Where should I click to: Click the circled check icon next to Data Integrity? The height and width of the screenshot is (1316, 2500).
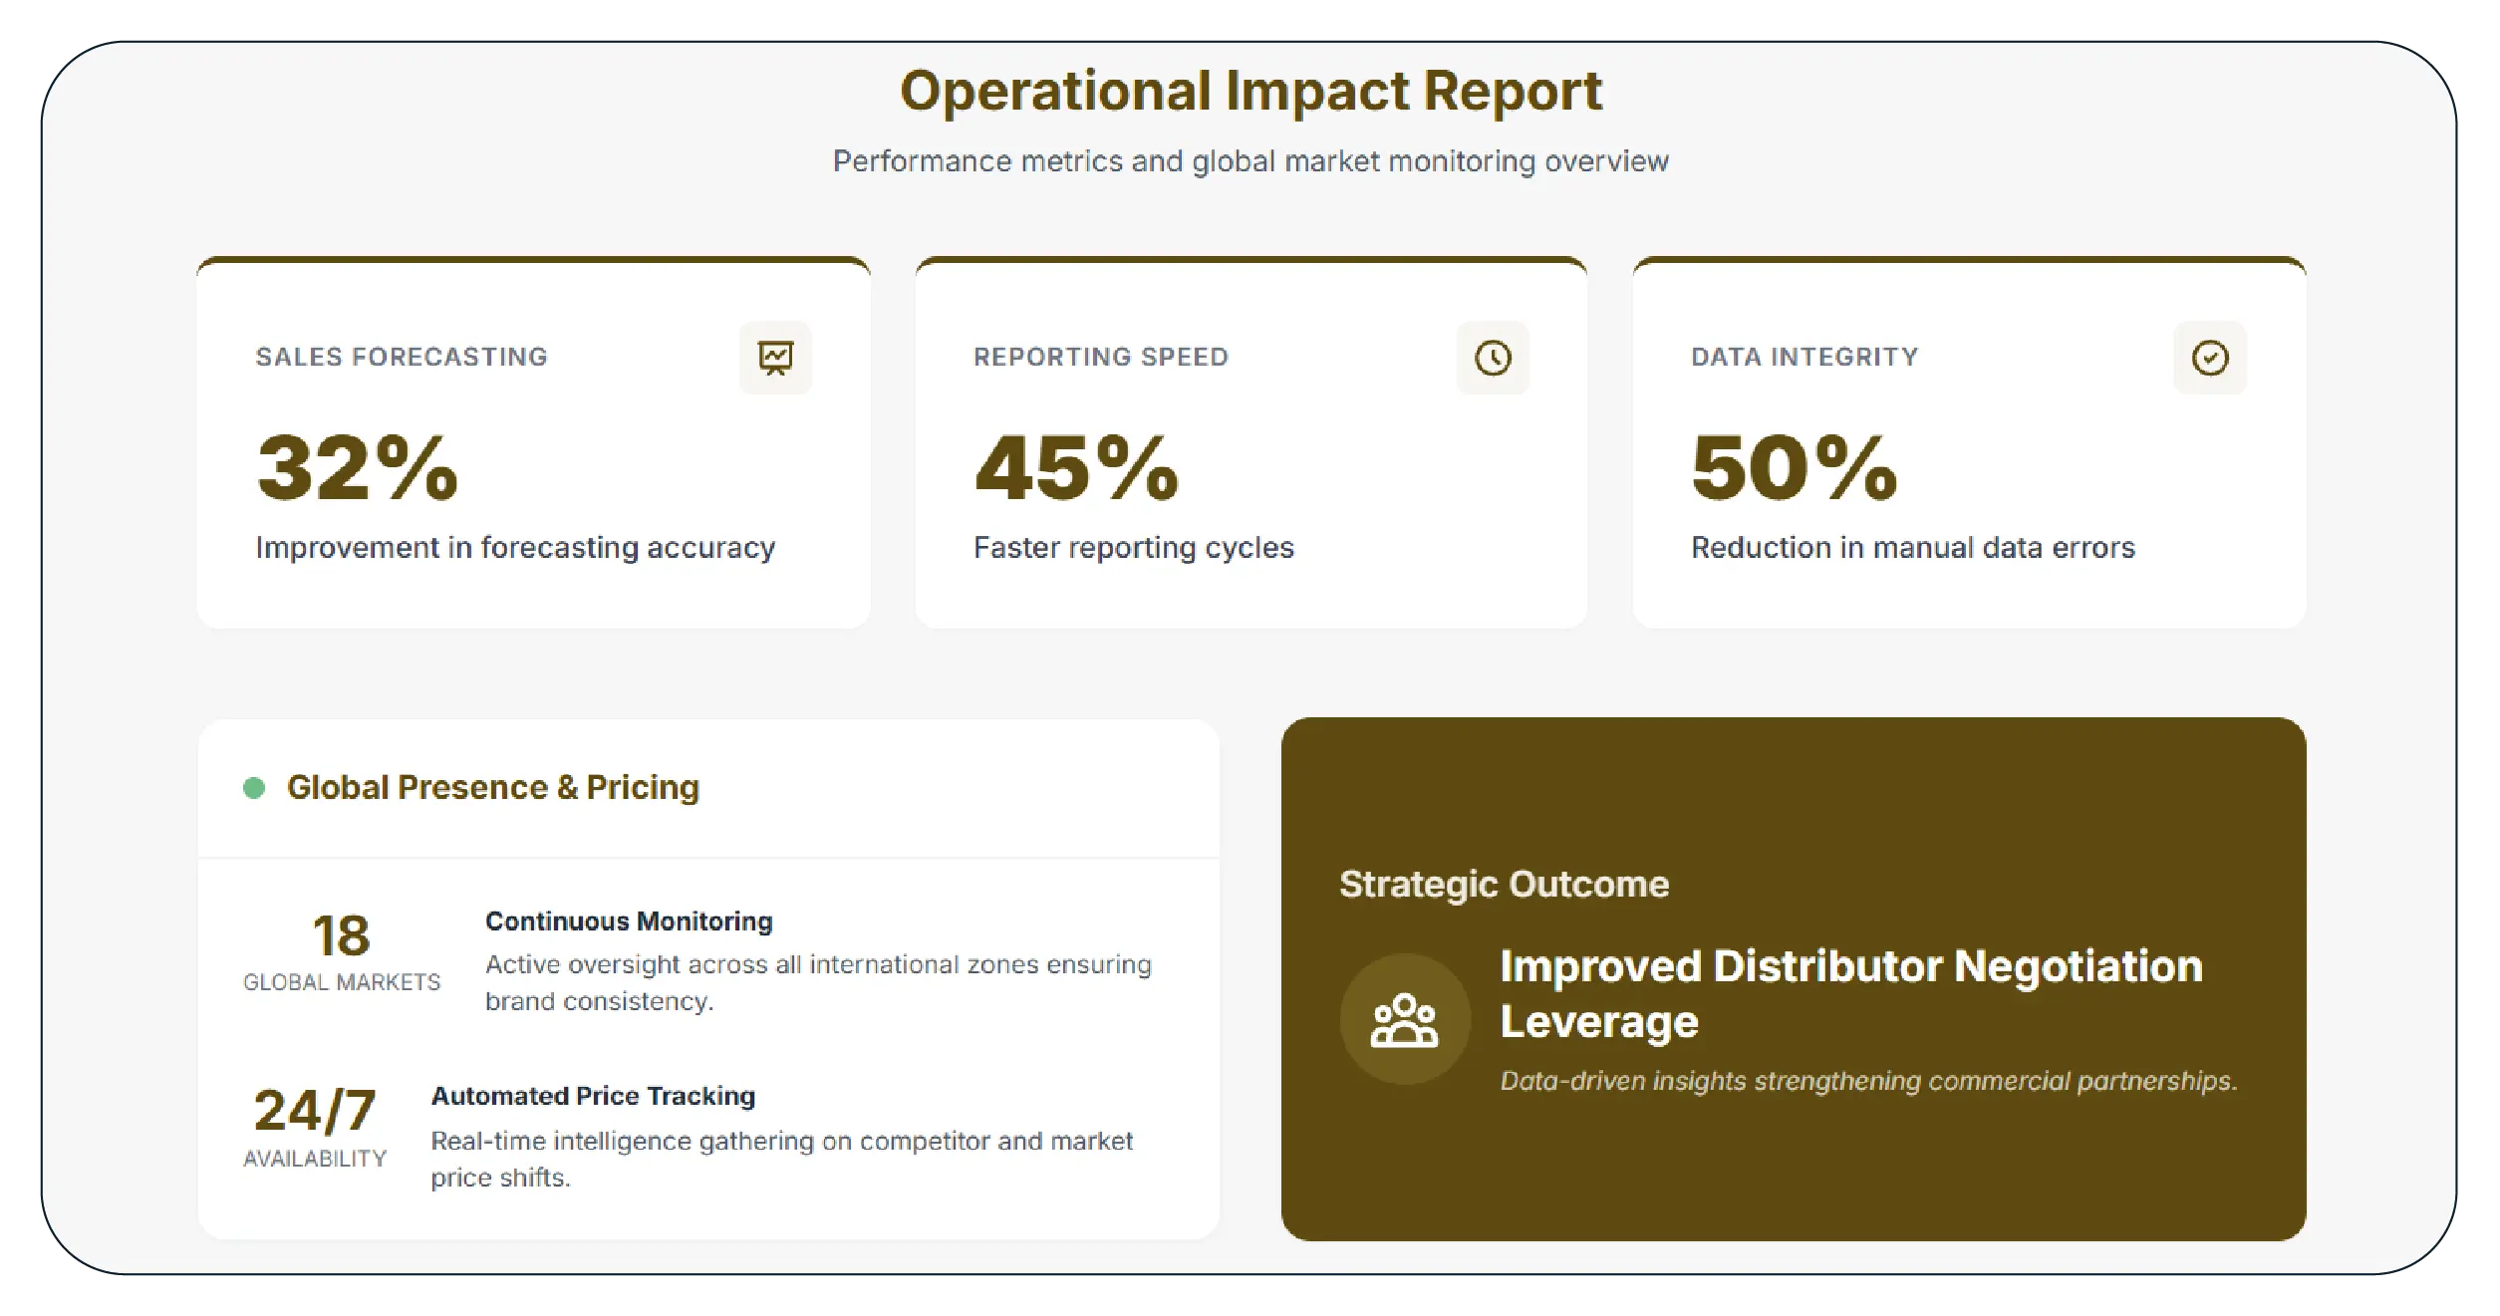[2209, 358]
